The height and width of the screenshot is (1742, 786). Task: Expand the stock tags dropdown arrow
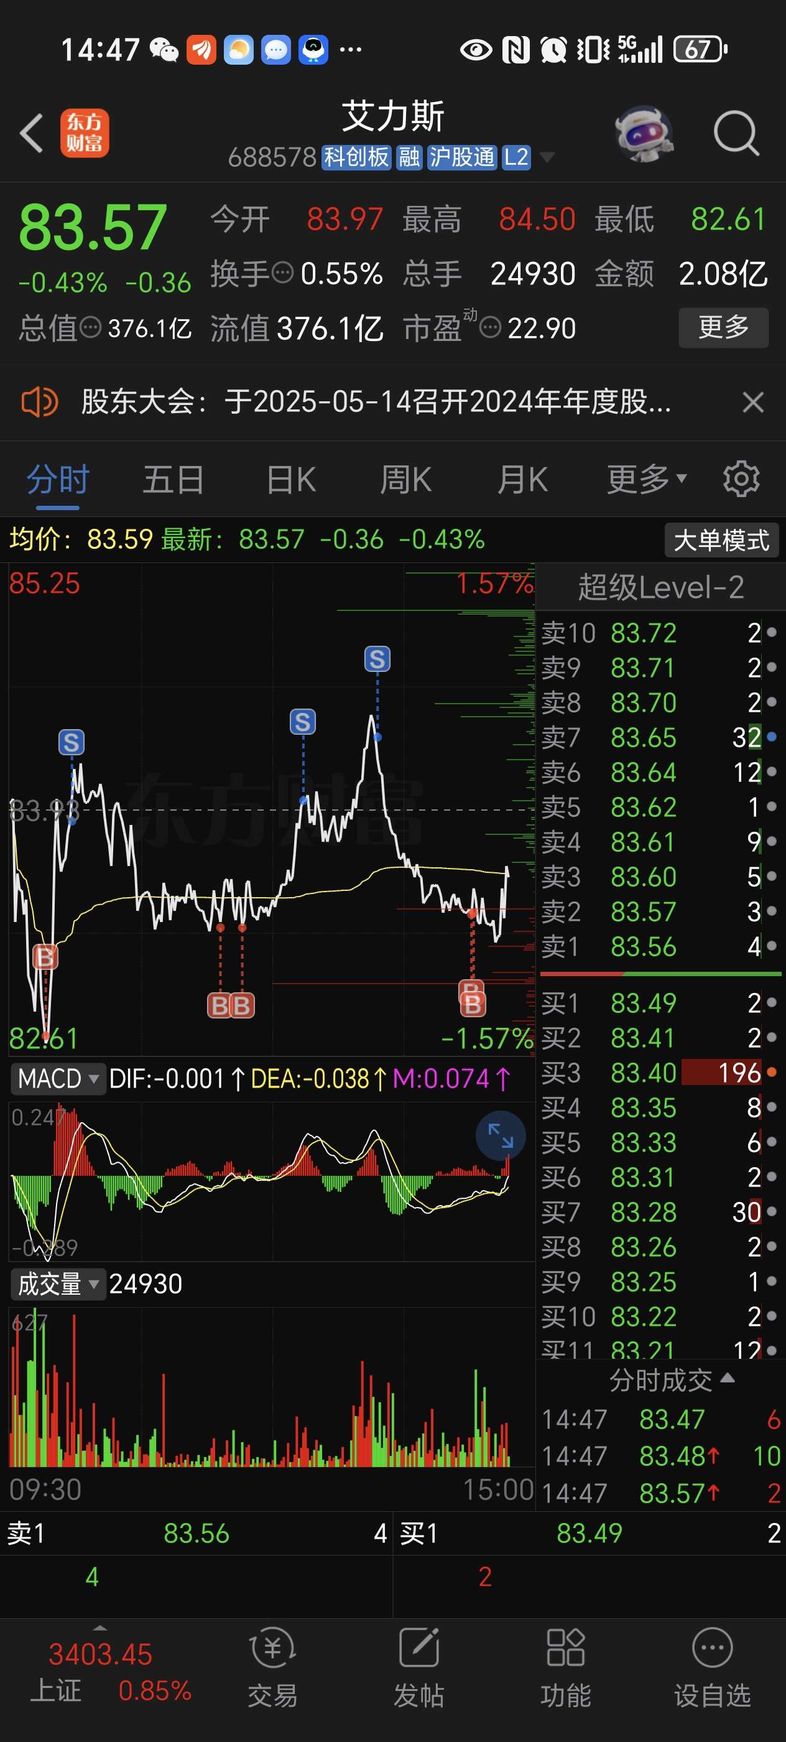(547, 157)
